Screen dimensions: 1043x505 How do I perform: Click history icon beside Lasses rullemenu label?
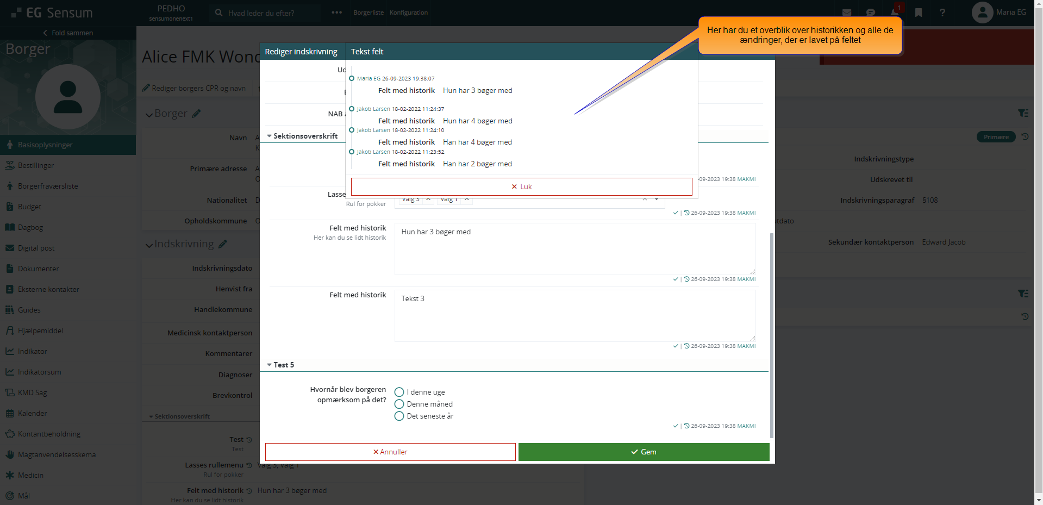coord(249,465)
